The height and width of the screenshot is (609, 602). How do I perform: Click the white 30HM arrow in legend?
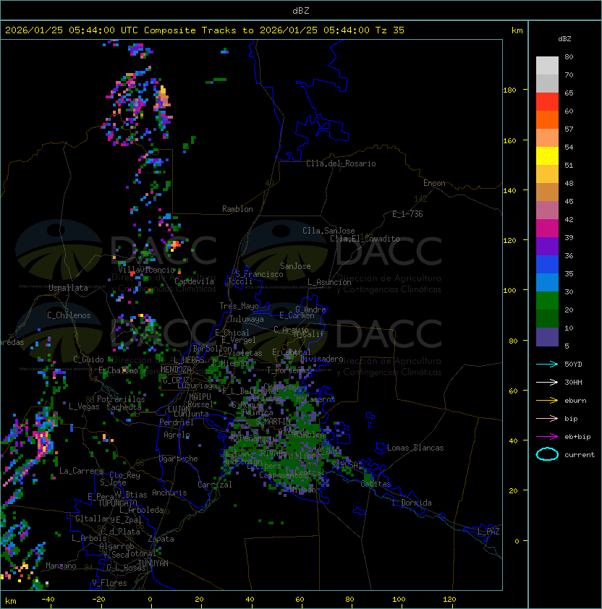(x=547, y=383)
